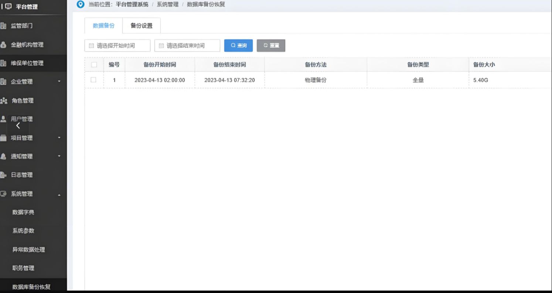This screenshot has height=293, width=552.
Task: Open 角色管理 using its people icon
Action: [x=5, y=100]
